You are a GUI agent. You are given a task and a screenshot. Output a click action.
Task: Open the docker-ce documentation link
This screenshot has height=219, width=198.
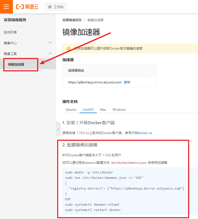coord(145,133)
